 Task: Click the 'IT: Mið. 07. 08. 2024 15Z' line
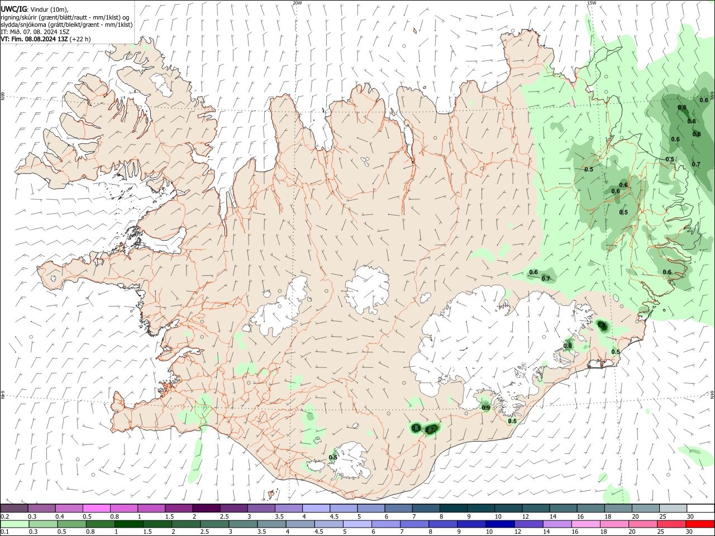pyautogui.click(x=35, y=32)
